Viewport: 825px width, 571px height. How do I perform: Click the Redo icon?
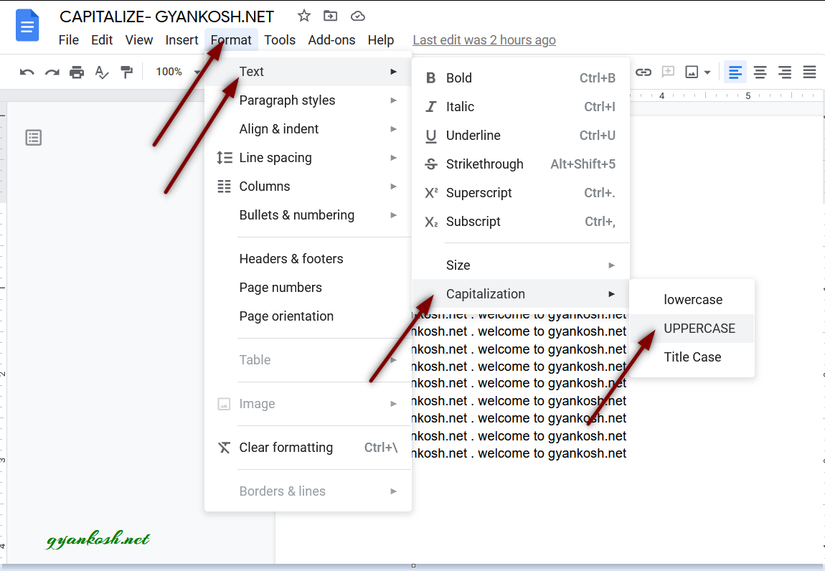pos(52,71)
